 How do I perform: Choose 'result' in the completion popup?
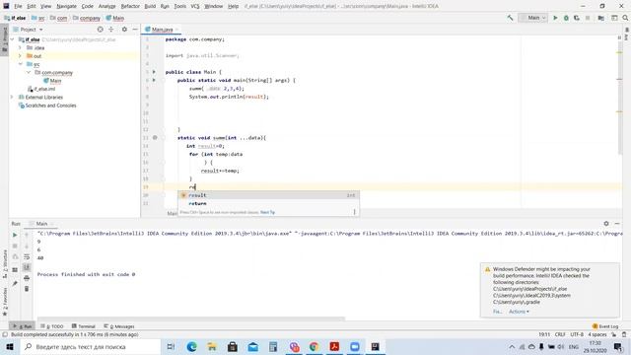(x=268, y=195)
